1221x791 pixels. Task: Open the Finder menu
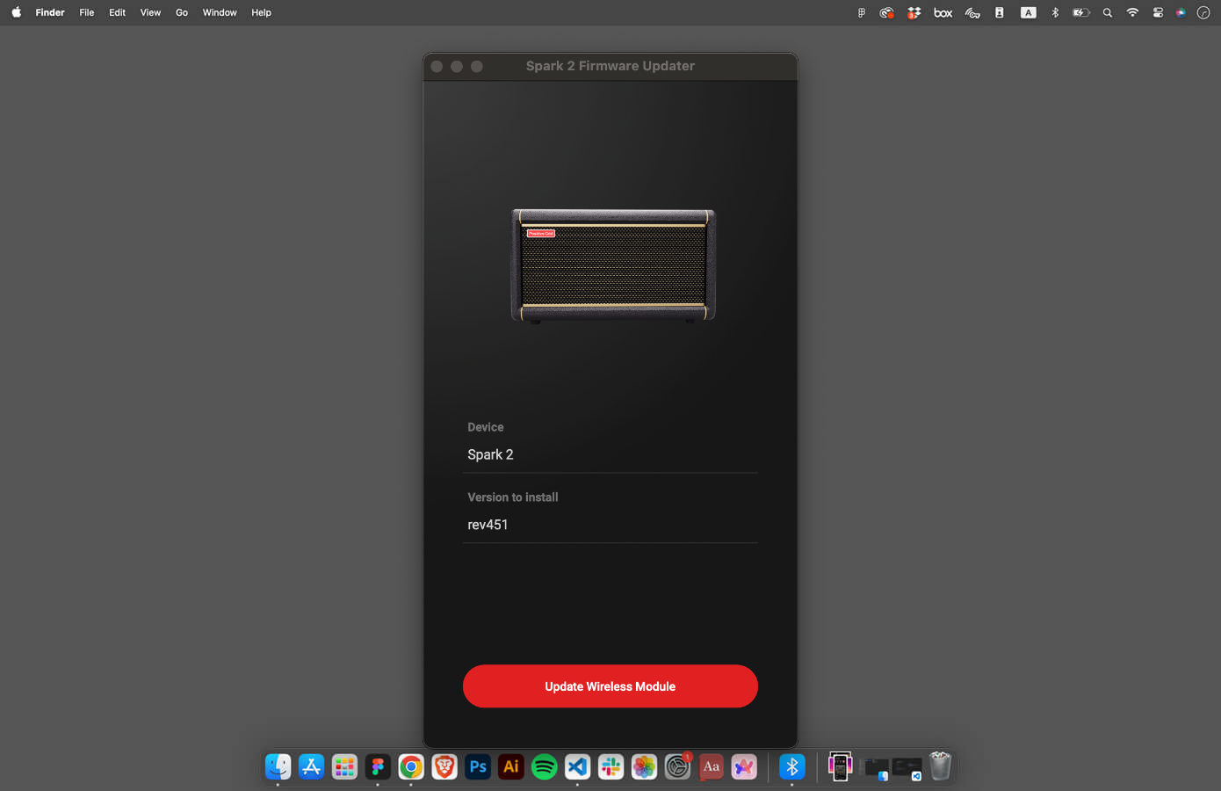[x=50, y=12]
